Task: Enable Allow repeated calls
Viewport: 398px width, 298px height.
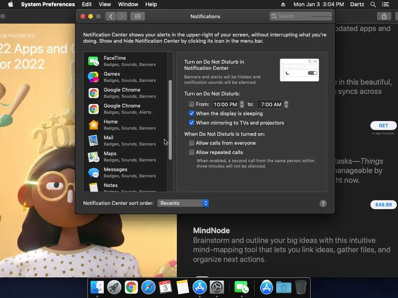Action: 191,152
